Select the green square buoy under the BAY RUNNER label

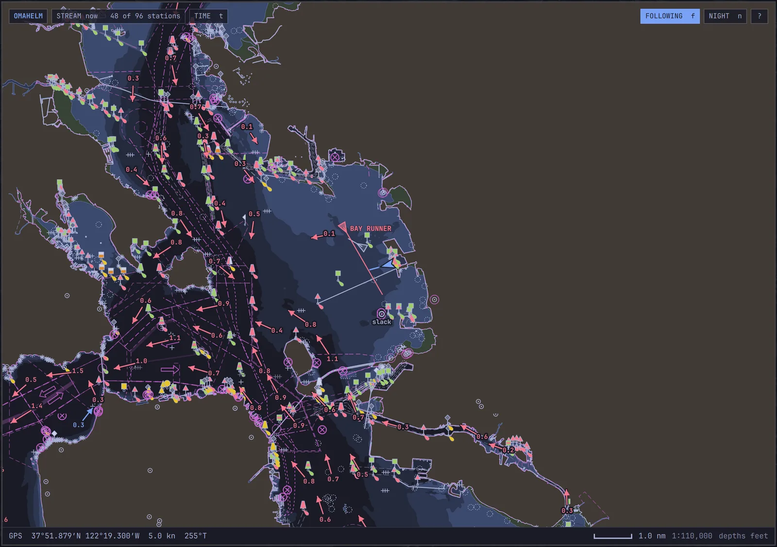click(367, 236)
